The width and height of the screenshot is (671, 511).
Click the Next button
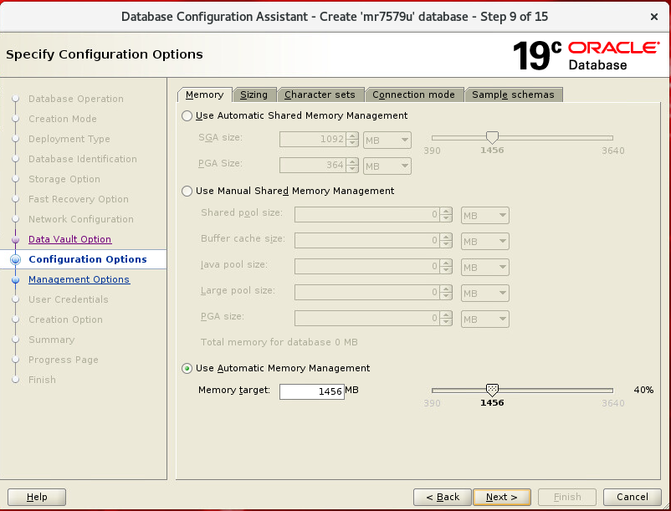coord(502,497)
